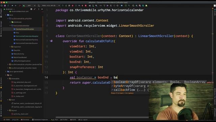Expand the java (generated) folder
This screenshot has width=216, height=122.
[x=6, y=72]
